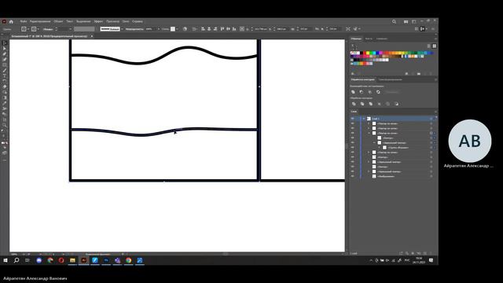Click delete trash icon in Layers panel footer
This screenshot has height=283, width=503.
coord(431,253)
